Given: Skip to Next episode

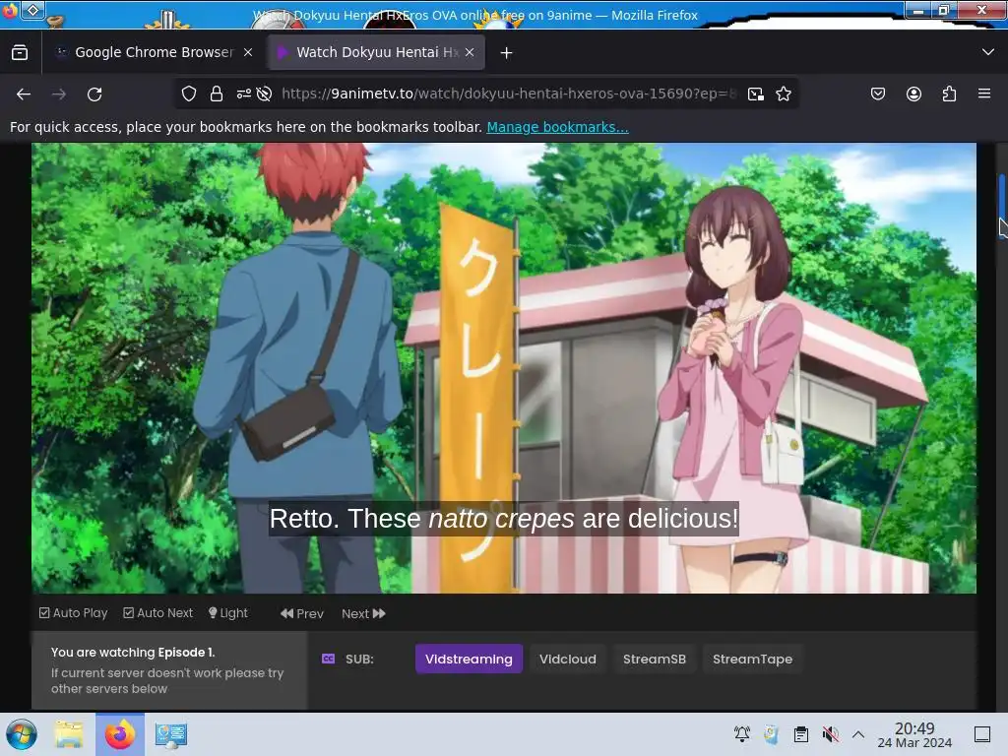Looking at the screenshot, I should pos(363,614).
